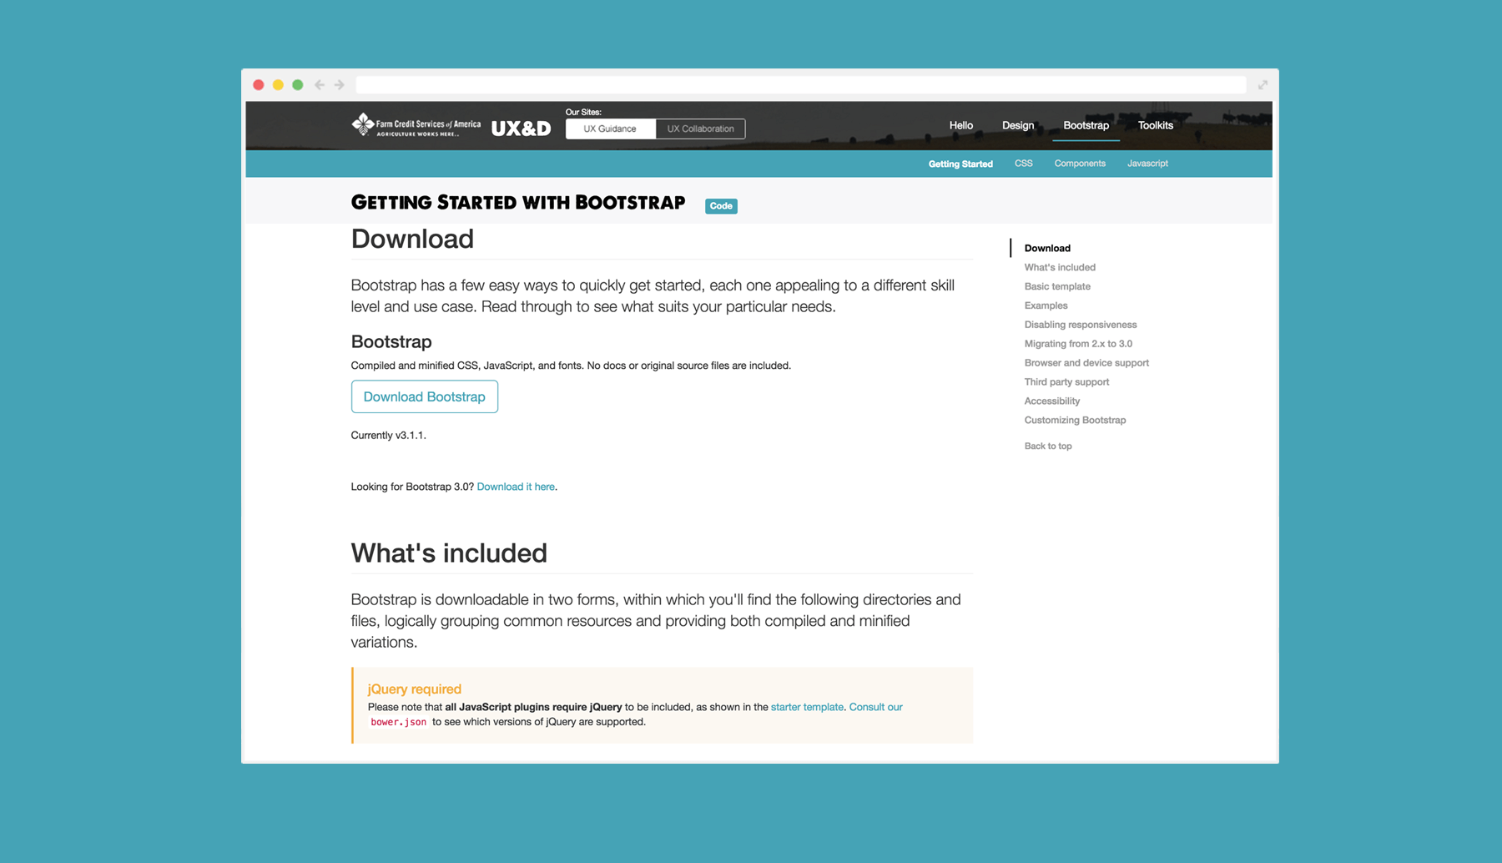This screenshot has height=863, width=1502.
Task: Click the 'Bootstrap' subsection heading
Action: 391,341
